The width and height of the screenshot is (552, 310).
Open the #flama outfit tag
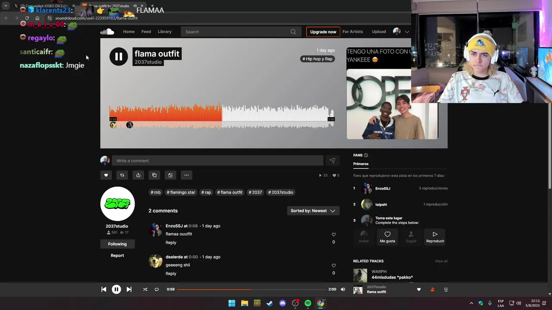pyautogui.click(x=230, y=192)
